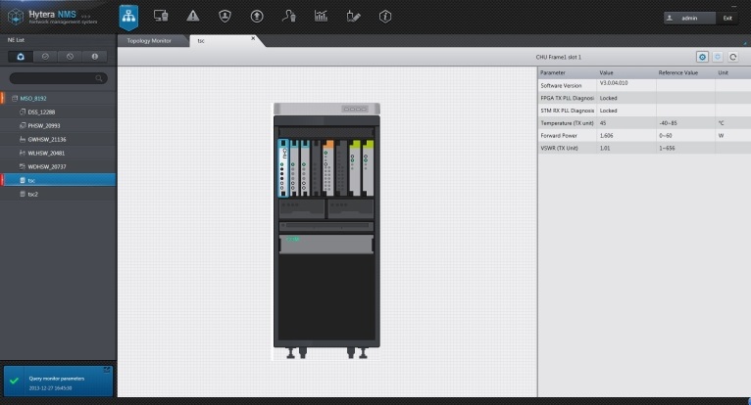Collapse the MSO_8192 tree node
751x405 pixels.
click(15, 99)
